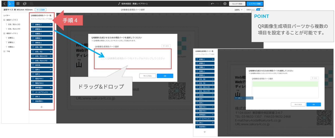335x138 pixels.
Task: Select 組版ボックス１ in the layer list
Action: (x=12, y=33)
